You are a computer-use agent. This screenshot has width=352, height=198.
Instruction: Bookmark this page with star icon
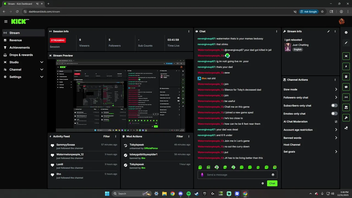click(x=322, y=12)
